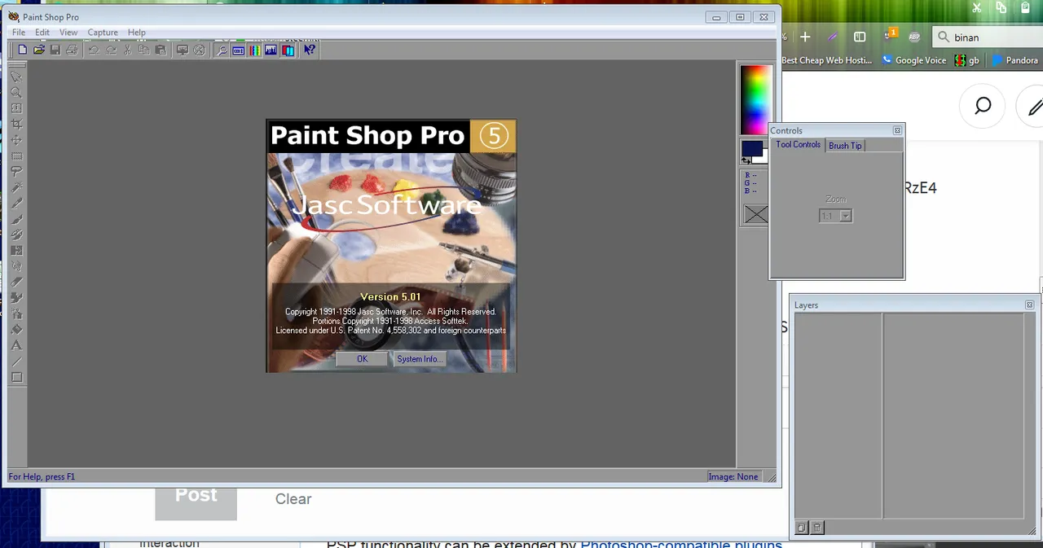This screenshot has width=1043, height=548.
Task: Close the Layers palette
Action: tap(1030, 305)
